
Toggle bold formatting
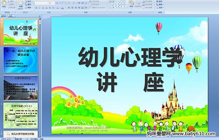pyautogui.click(x=36, y=8)
